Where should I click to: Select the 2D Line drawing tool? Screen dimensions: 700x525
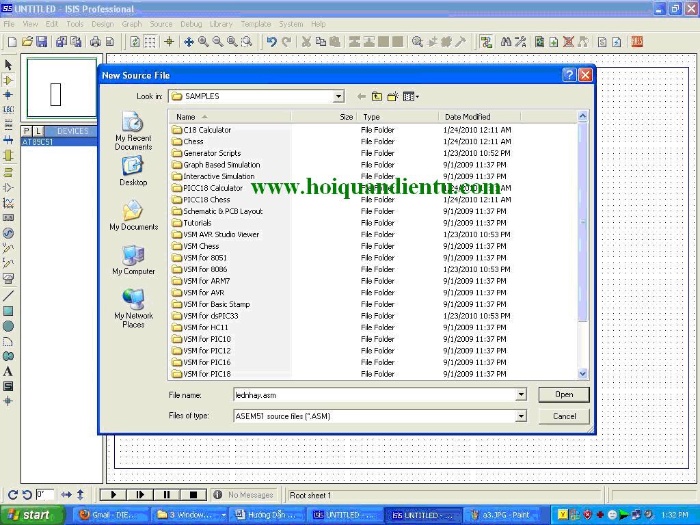(x=8, y=295)
